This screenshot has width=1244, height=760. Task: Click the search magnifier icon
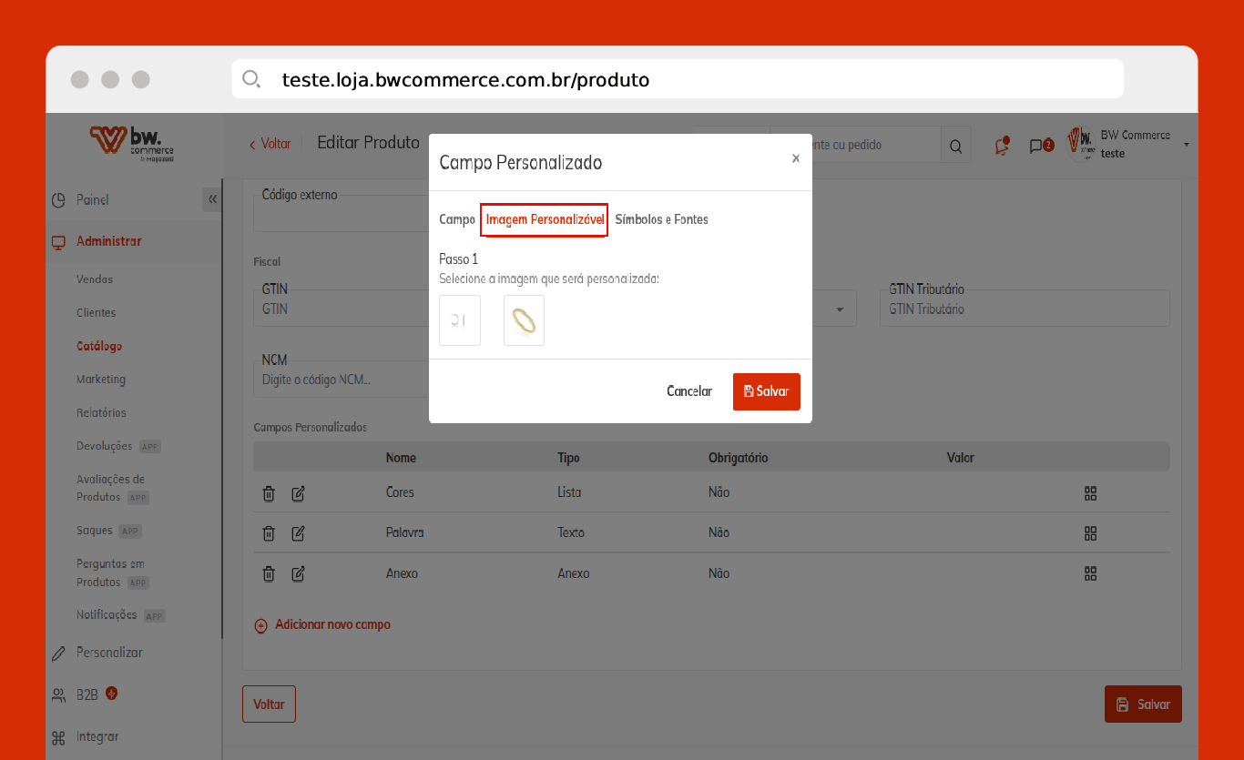pos(955,146)
